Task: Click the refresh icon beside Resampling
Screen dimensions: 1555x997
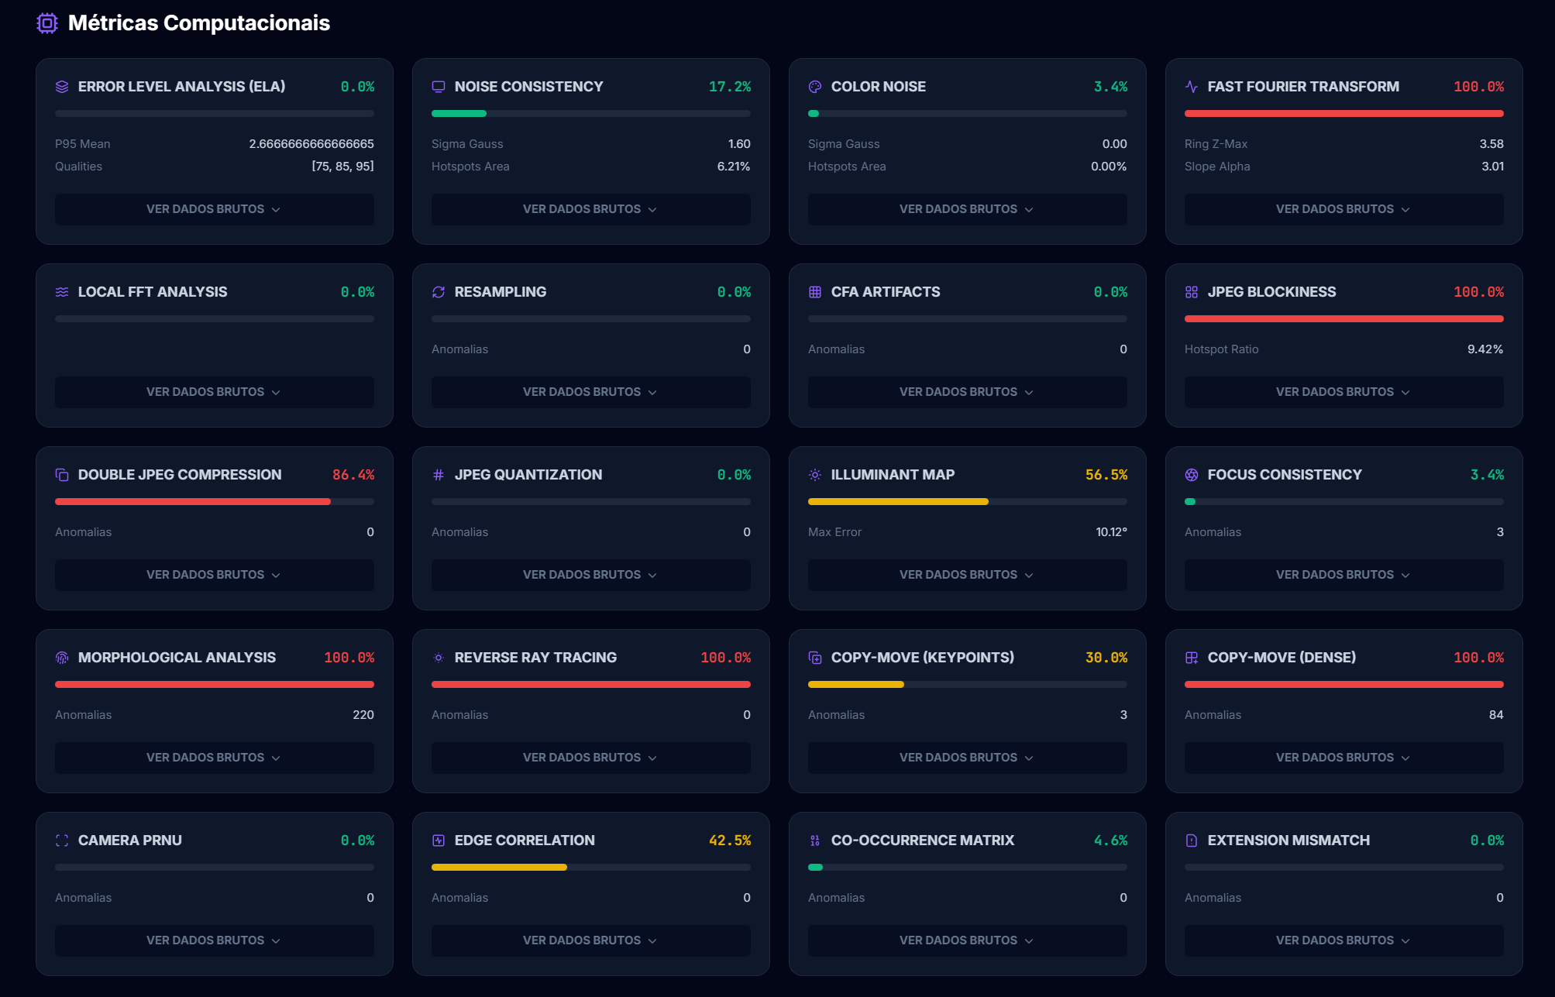Action: 439,292
